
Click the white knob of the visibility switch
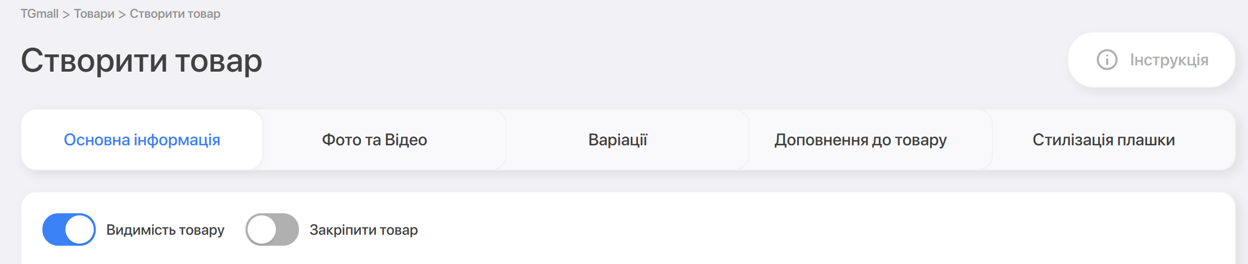click(x=80, y=229)
